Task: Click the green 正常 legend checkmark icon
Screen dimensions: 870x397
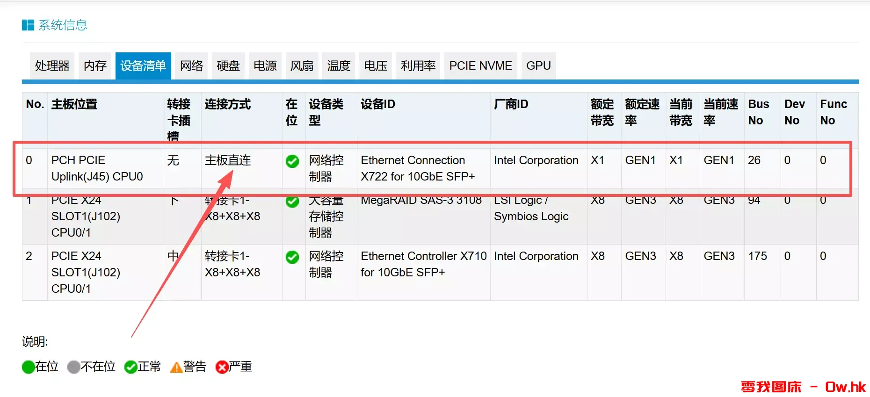Action: [130, 367]
